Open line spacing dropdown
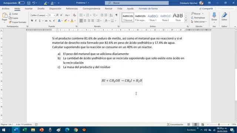237x133 pixels. point(99,21)
